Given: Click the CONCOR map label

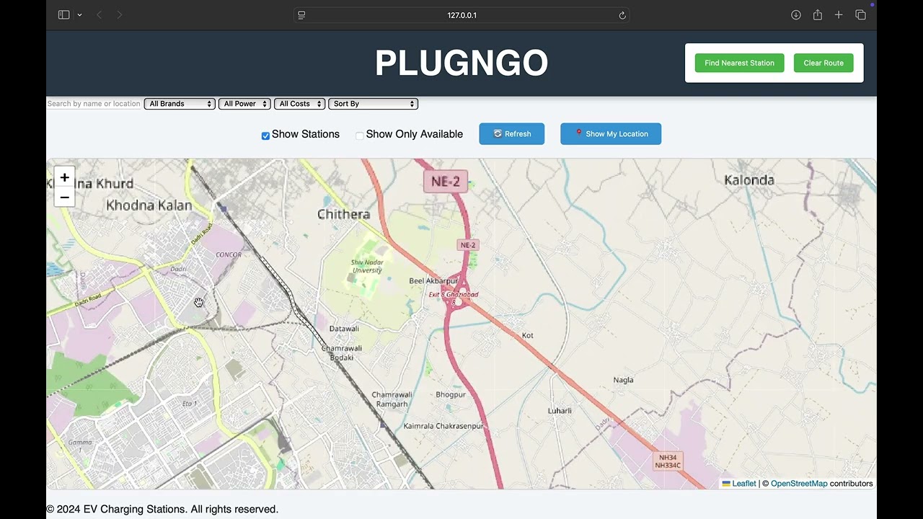Looking at the screenshot, I should pyautogui.click(x=229, y=254).
